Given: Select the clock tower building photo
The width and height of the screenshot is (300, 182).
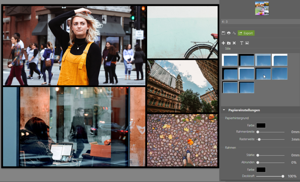Looking at the screenshot, I should (x=182, y=86).
